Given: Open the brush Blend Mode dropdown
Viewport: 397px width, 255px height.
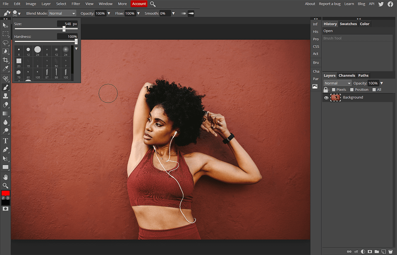Looking at the screenshot, I should [x=62, y=13].
